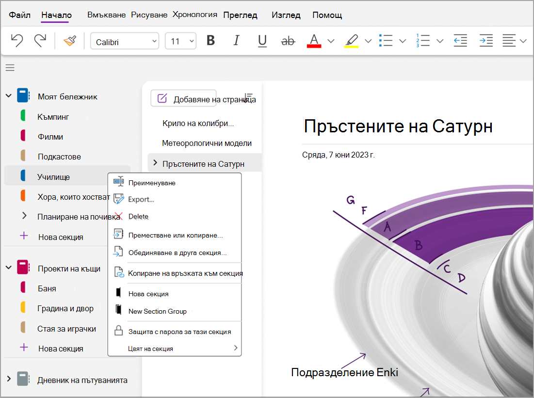
Task: Collapse the Моят бележник notebook
Action: tap(9, 96)
